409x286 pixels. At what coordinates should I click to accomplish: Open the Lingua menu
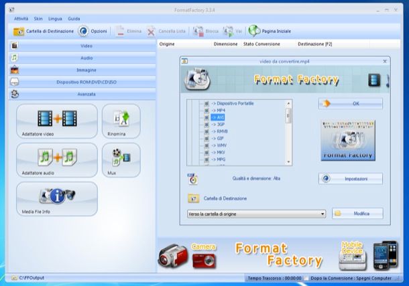point(55,19)
